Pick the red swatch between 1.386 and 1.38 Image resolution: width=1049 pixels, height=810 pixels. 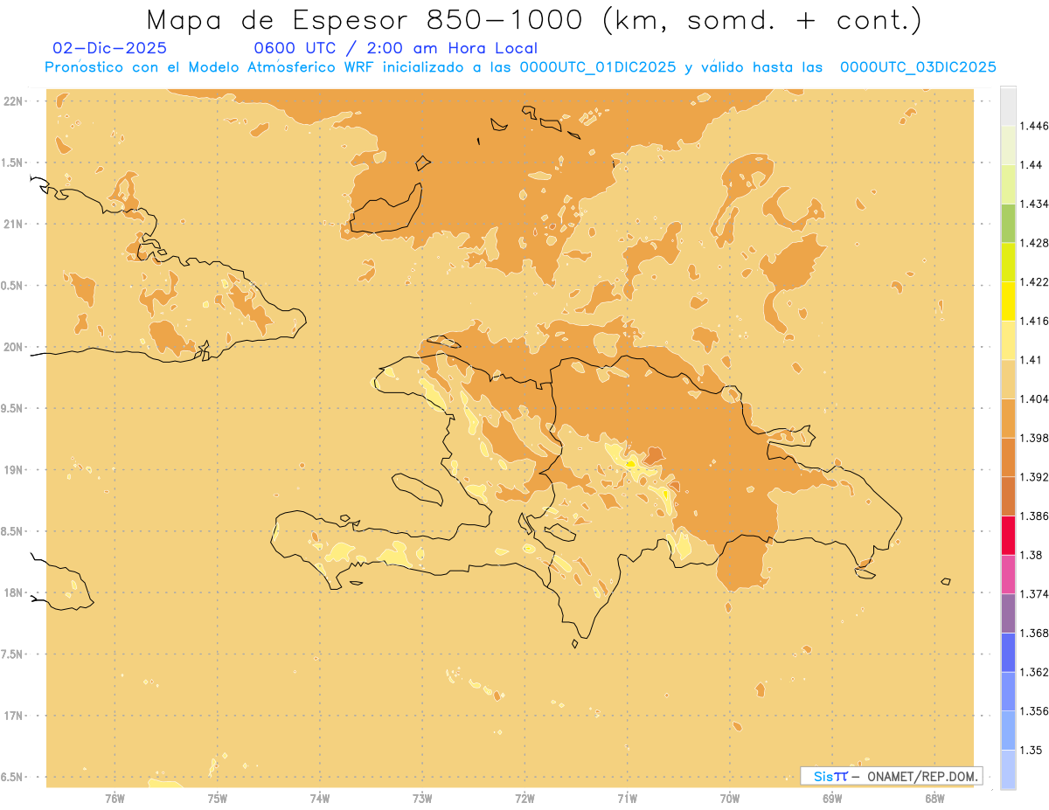1008,536
